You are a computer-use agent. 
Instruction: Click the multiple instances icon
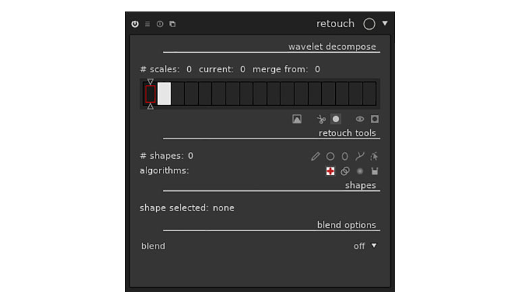(172, 24)
